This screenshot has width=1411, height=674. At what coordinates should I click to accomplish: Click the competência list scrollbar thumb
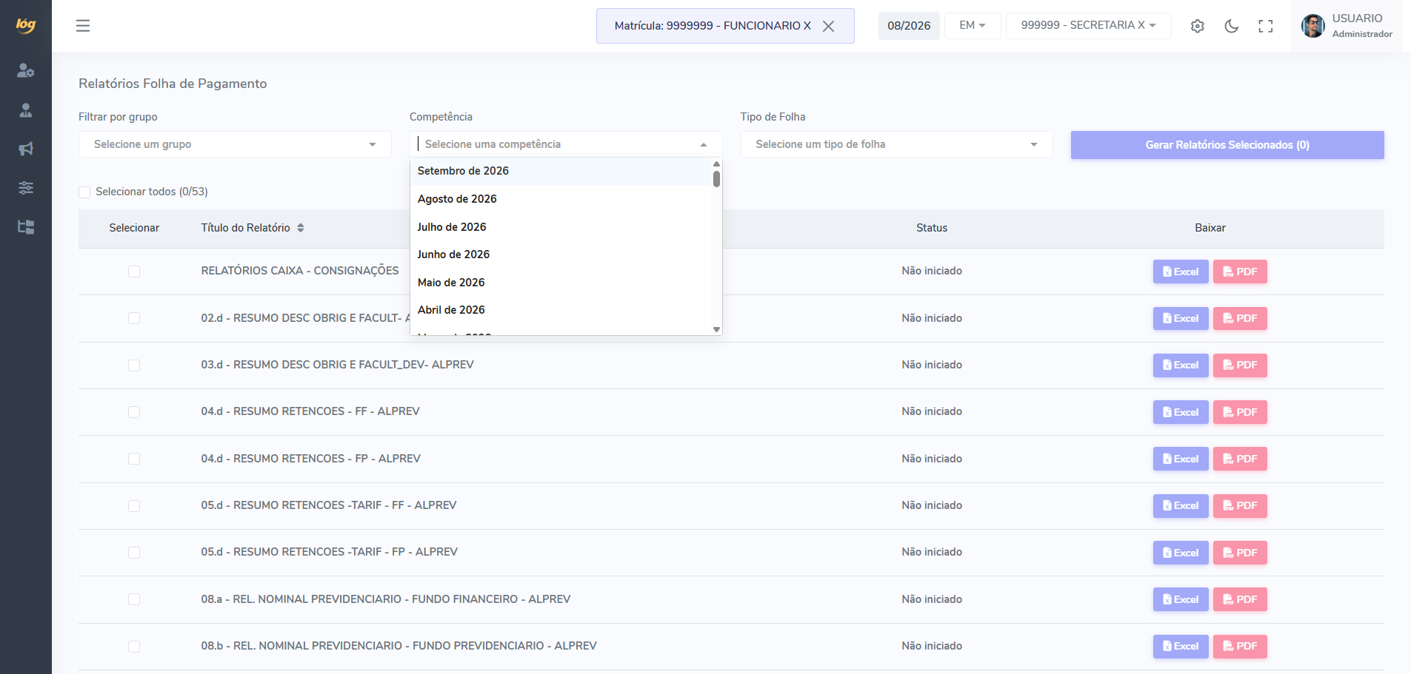pyautogui.click(x=716, y=179)
